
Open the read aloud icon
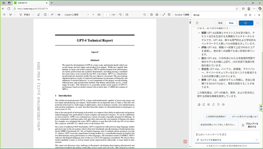(x=52, y=15)
